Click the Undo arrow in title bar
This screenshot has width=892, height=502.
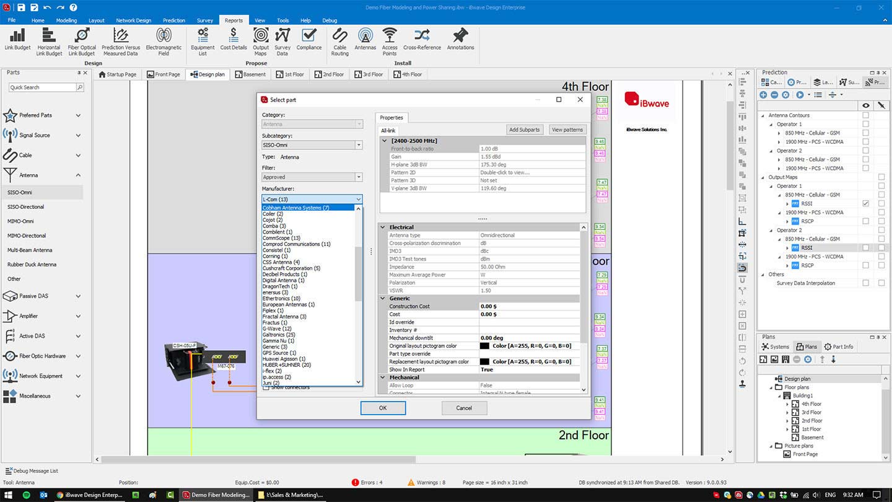(47, 7)
